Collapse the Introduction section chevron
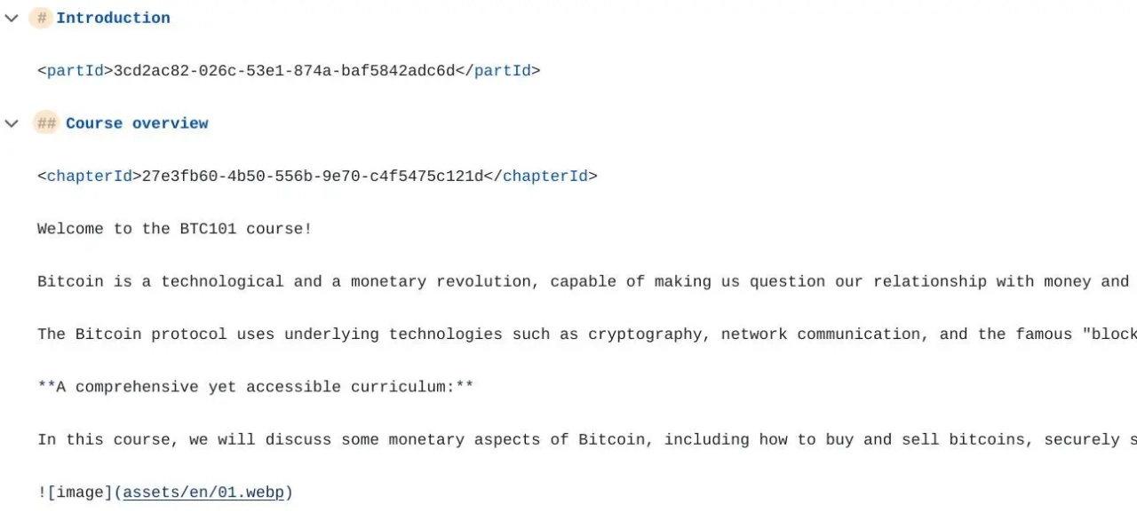 [x=12, y=18]
